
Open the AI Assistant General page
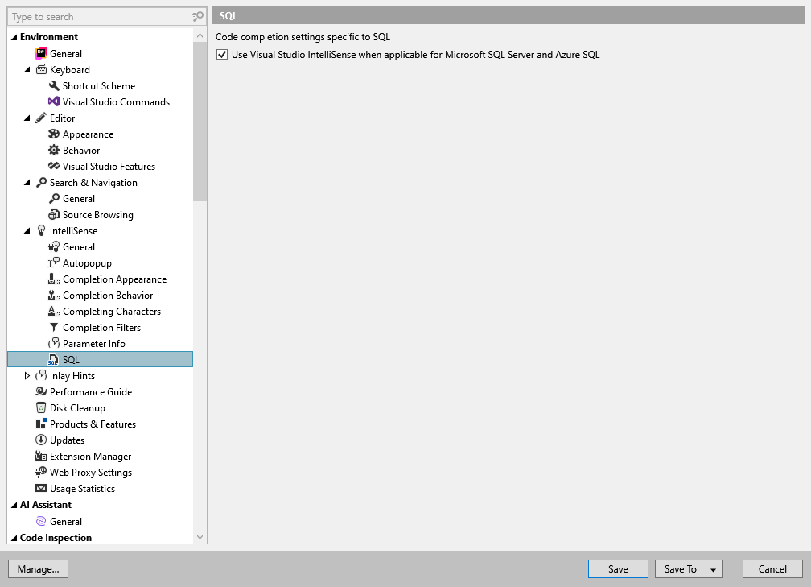tap(64, 521)
